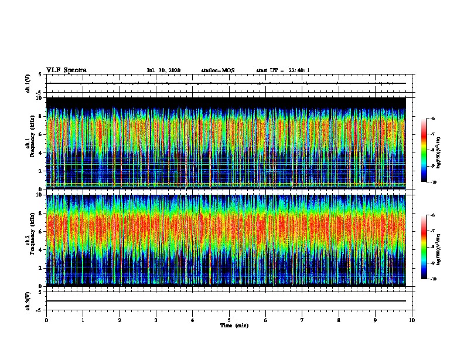Click time axis tick label "2"
This screenshot has width=464, height=359.
[120, 320]
